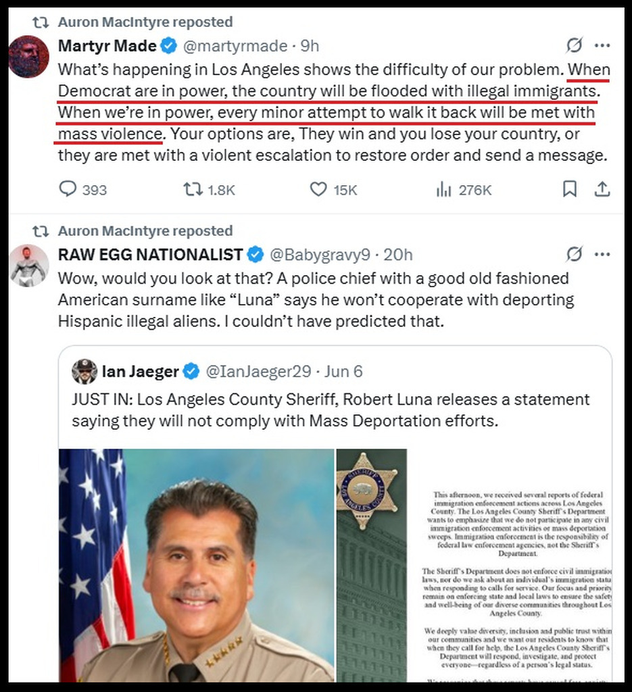Open more options on RAW EGG NATIONALIST post

click(602, 255)
